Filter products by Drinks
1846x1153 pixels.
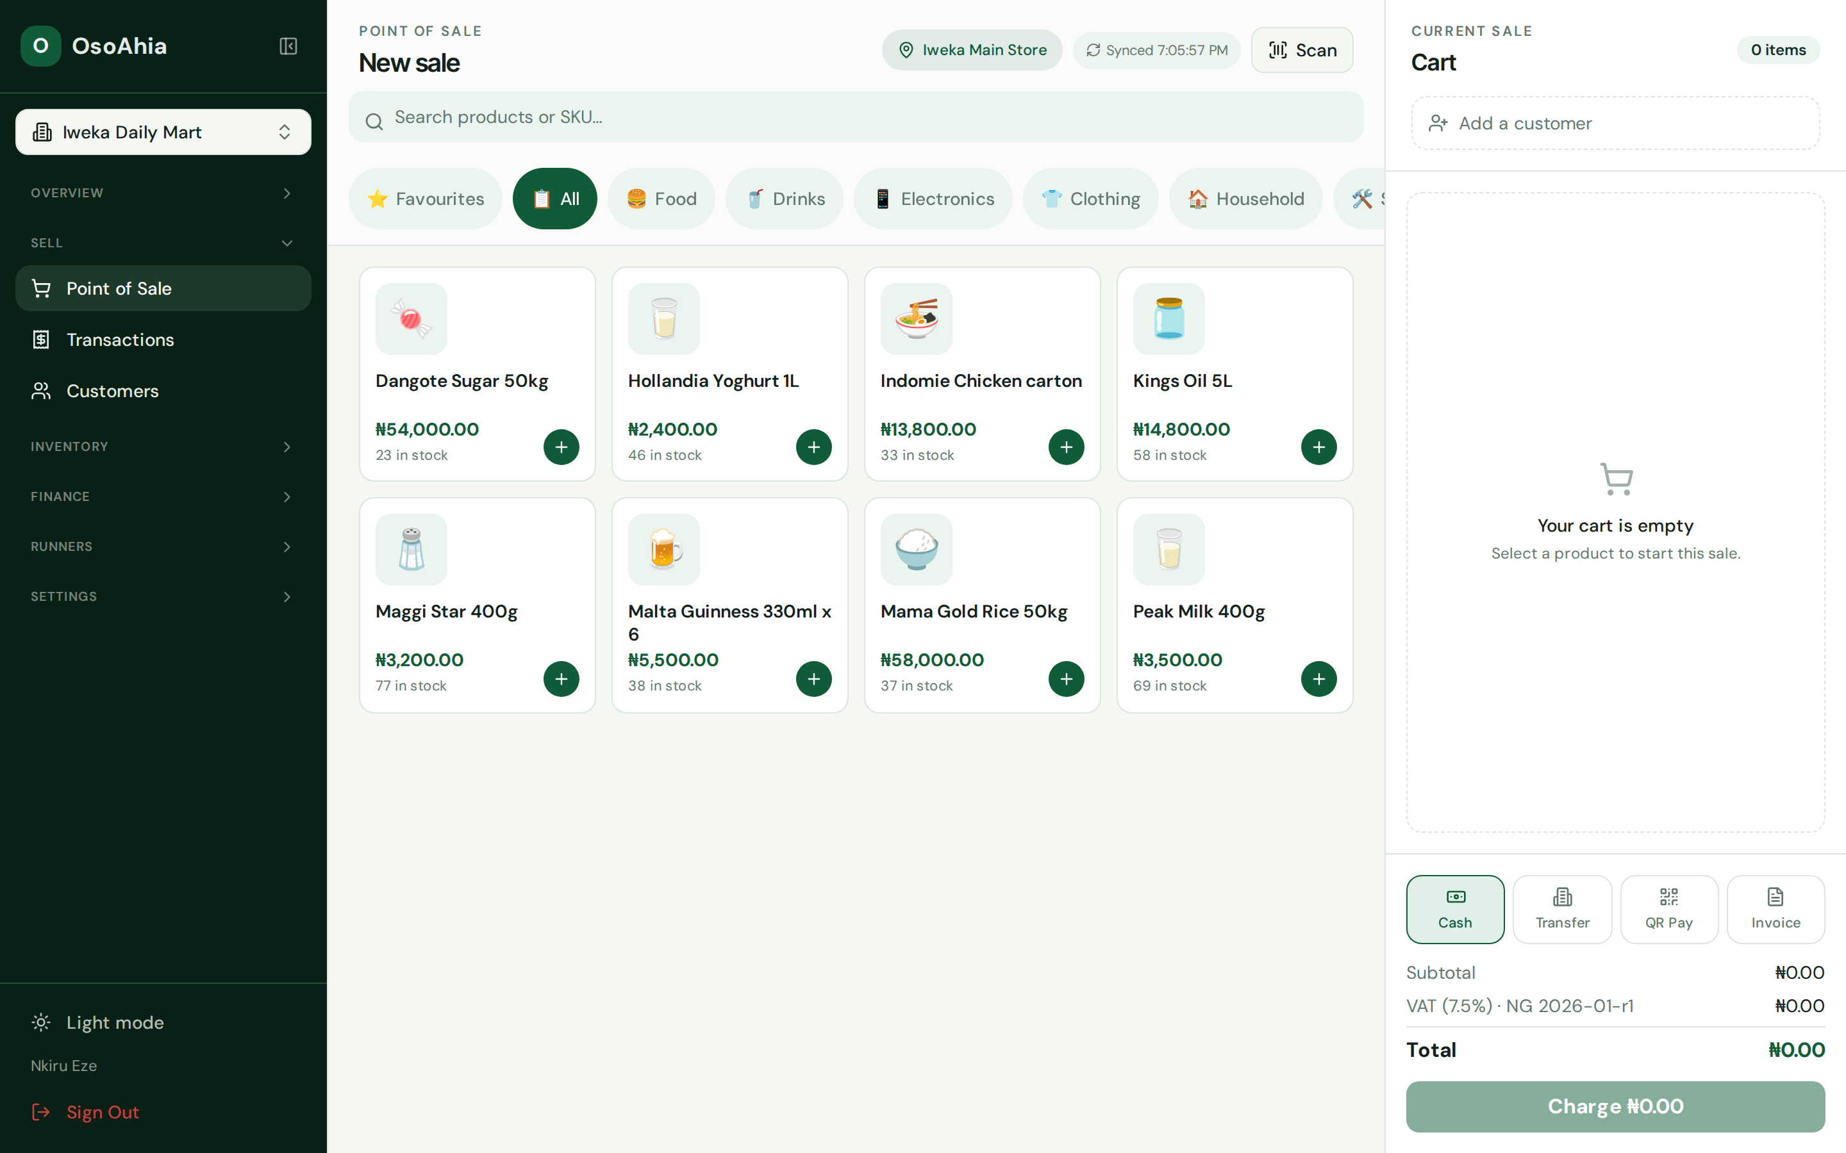784,199
